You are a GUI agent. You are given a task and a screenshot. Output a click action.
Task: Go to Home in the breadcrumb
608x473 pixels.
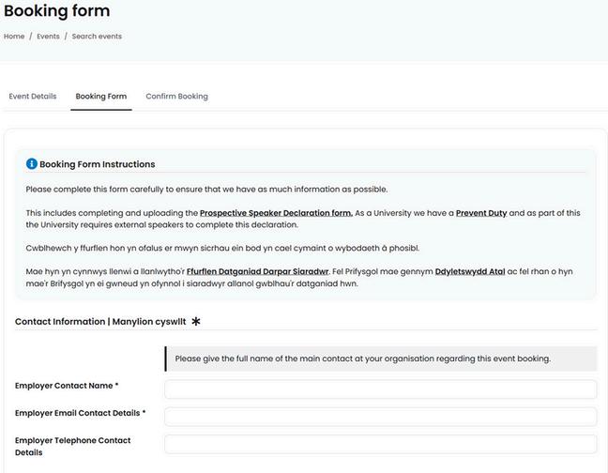[14, 37]
